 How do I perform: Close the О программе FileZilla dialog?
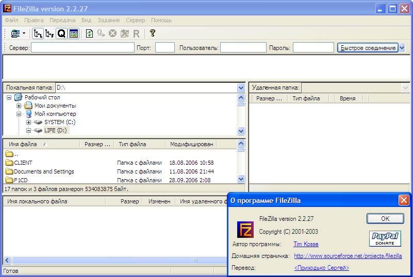tap(404, 200)
